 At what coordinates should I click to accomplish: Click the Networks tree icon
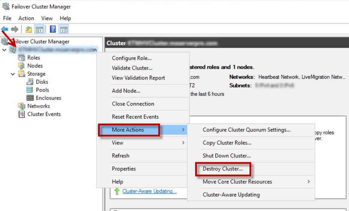22,106
